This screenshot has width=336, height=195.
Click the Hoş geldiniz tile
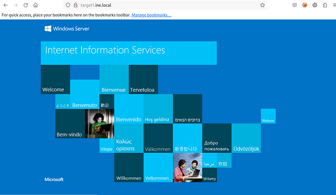coord(158,109)
